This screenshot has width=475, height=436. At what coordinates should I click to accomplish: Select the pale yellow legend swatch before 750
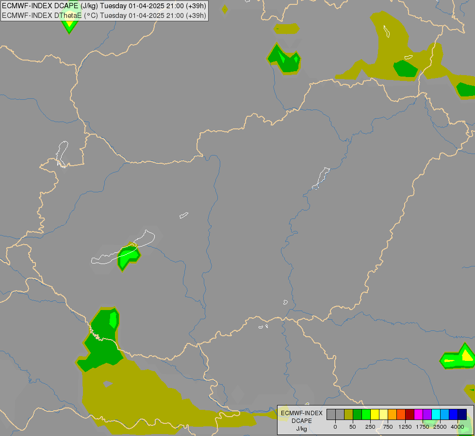pos(383,415)
